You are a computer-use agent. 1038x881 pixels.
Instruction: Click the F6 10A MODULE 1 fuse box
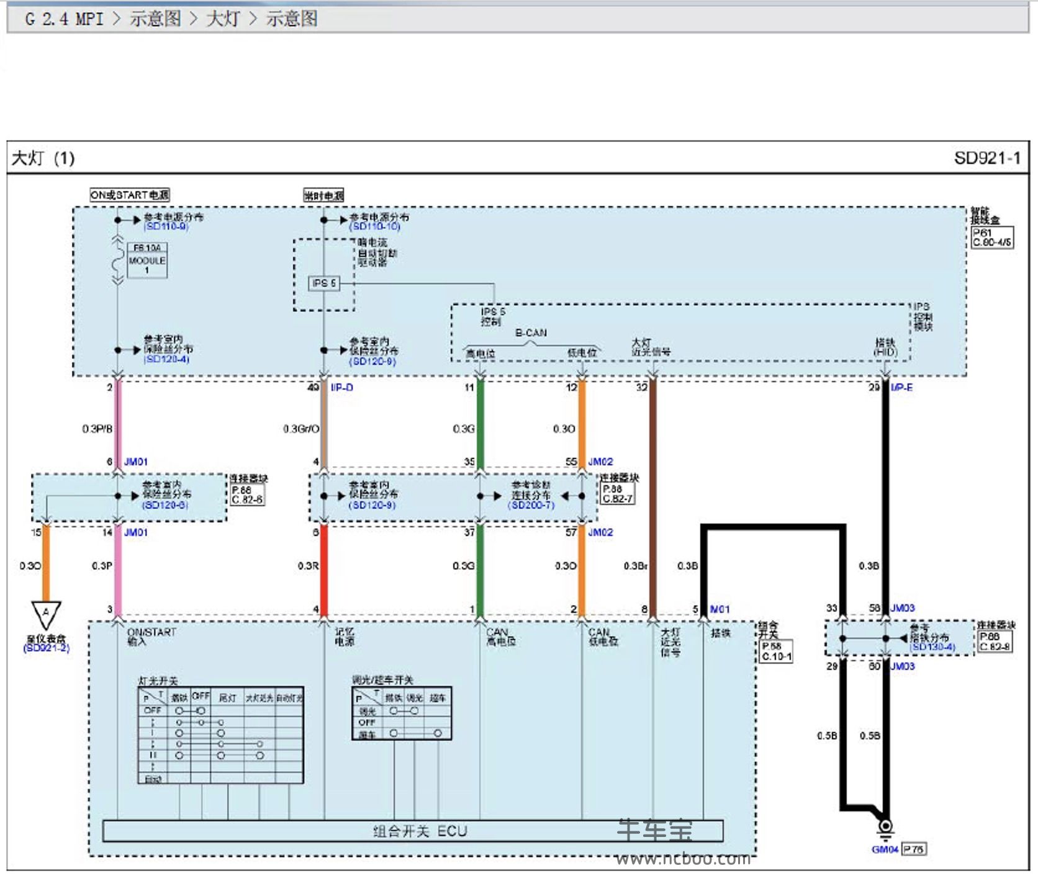click(147, 260)
